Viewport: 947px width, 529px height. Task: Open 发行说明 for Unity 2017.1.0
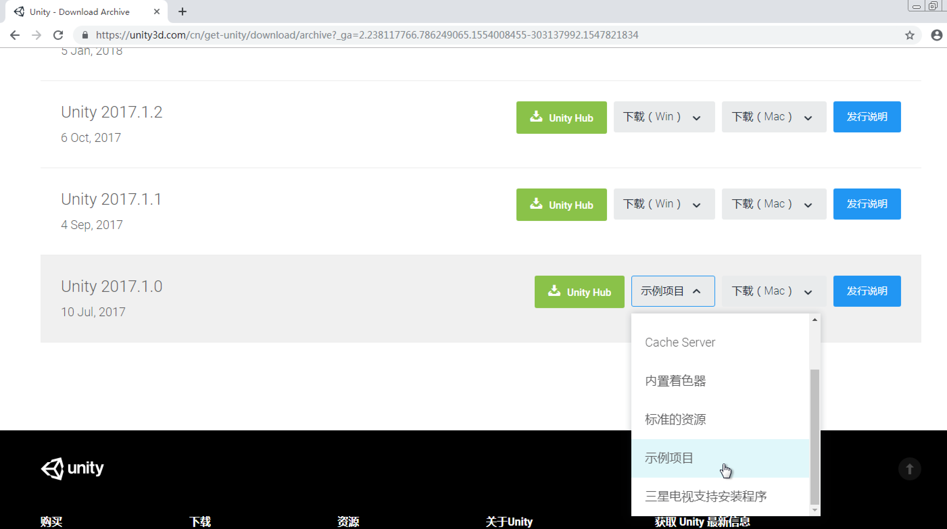point(867,291)
